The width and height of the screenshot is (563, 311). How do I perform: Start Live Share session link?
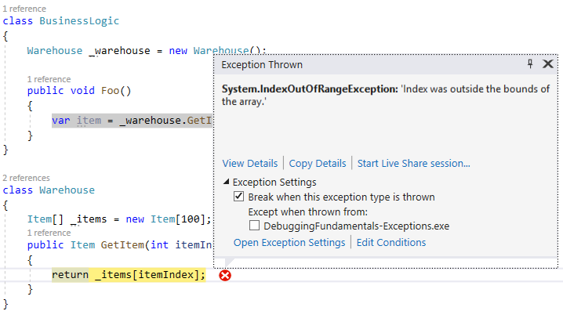tap(414, 164)
